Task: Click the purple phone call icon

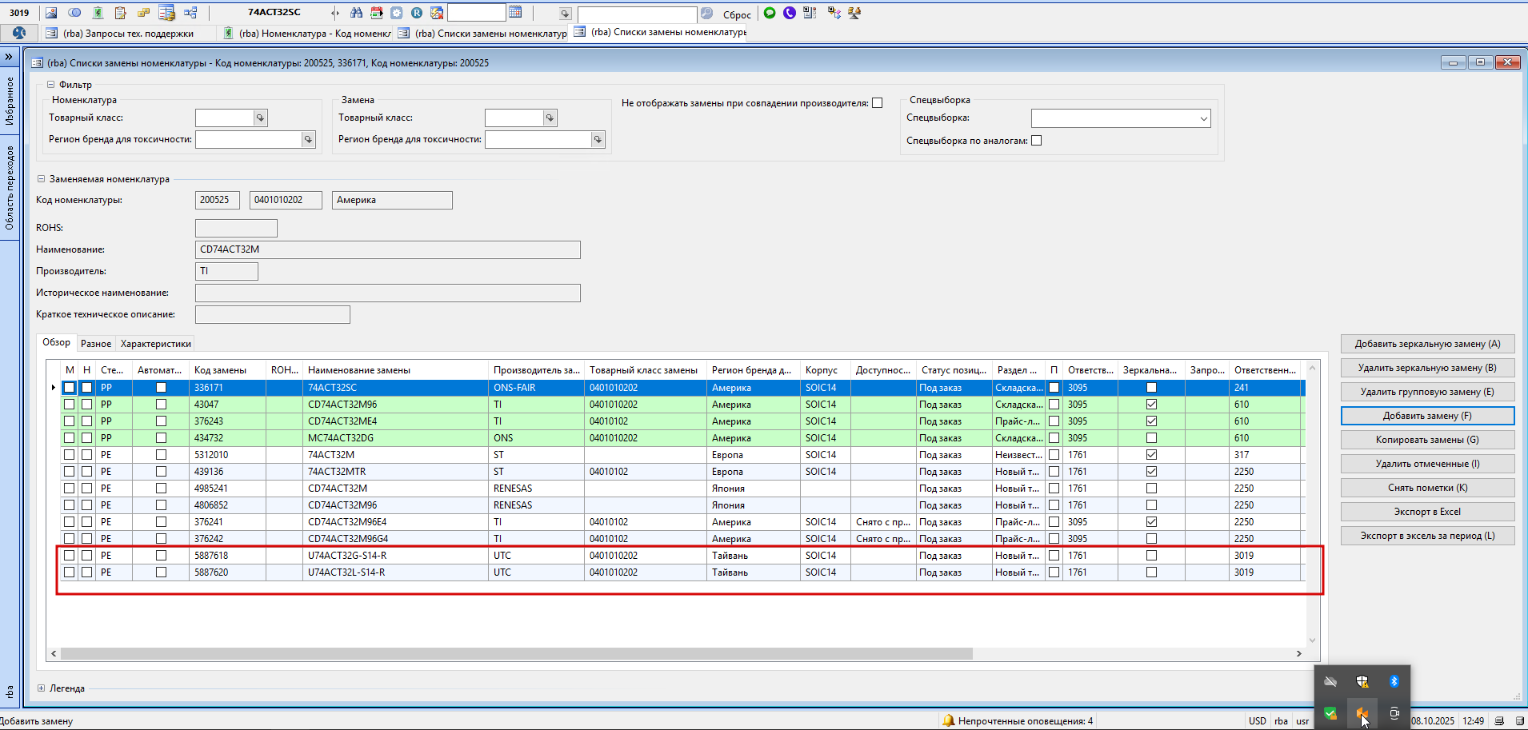Action: (790, 13)
